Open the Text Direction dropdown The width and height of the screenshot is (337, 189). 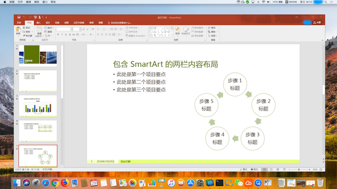click(x=132, y=28)
